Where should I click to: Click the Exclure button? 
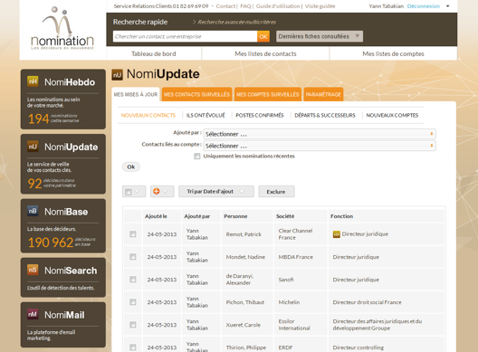pos(276,192)
